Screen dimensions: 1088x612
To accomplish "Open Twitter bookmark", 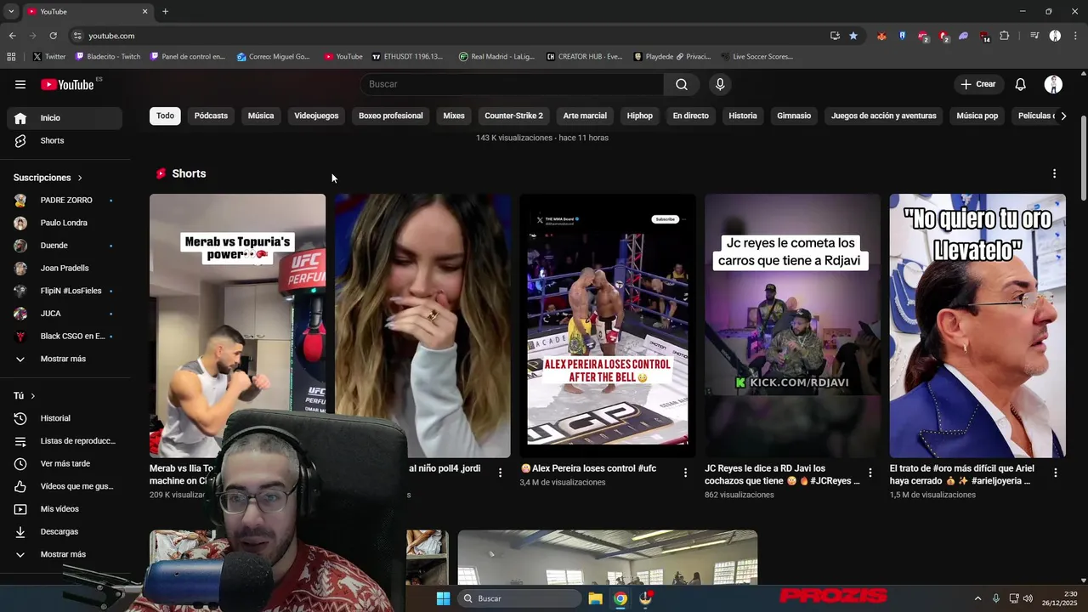I will click(x=48, y=57).
